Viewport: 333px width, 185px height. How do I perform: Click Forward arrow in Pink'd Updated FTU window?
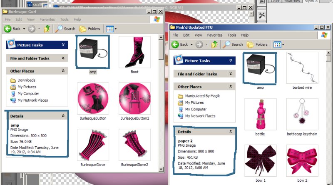(x=199, y=45)
